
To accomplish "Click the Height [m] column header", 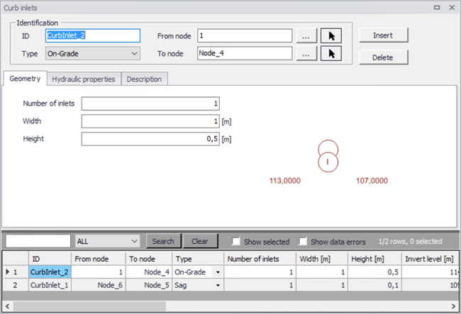I will [374, 259].
